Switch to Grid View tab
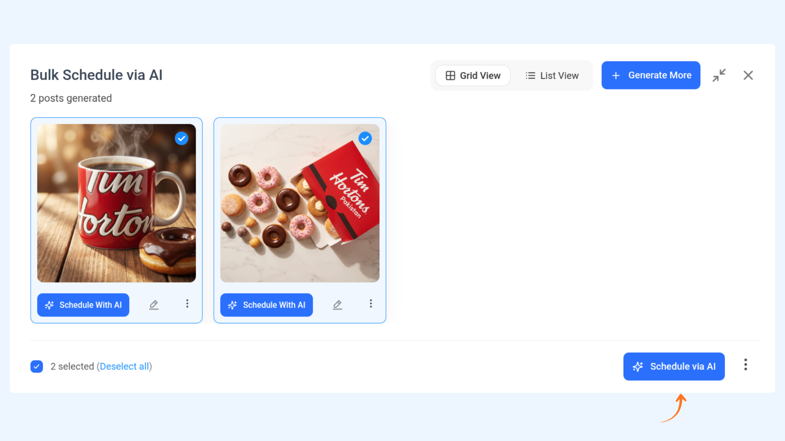785x441 pixels. pyautogui.click(x=473, y=76)
